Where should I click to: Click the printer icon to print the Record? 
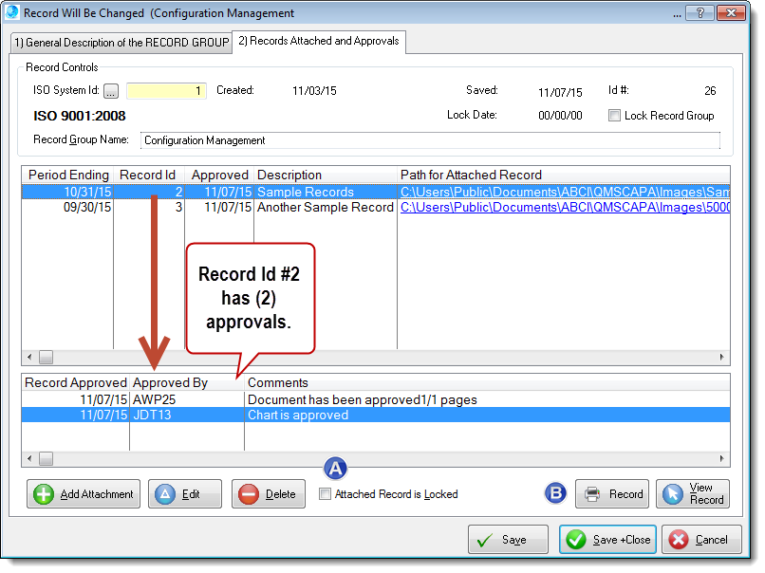click(590, 493)
